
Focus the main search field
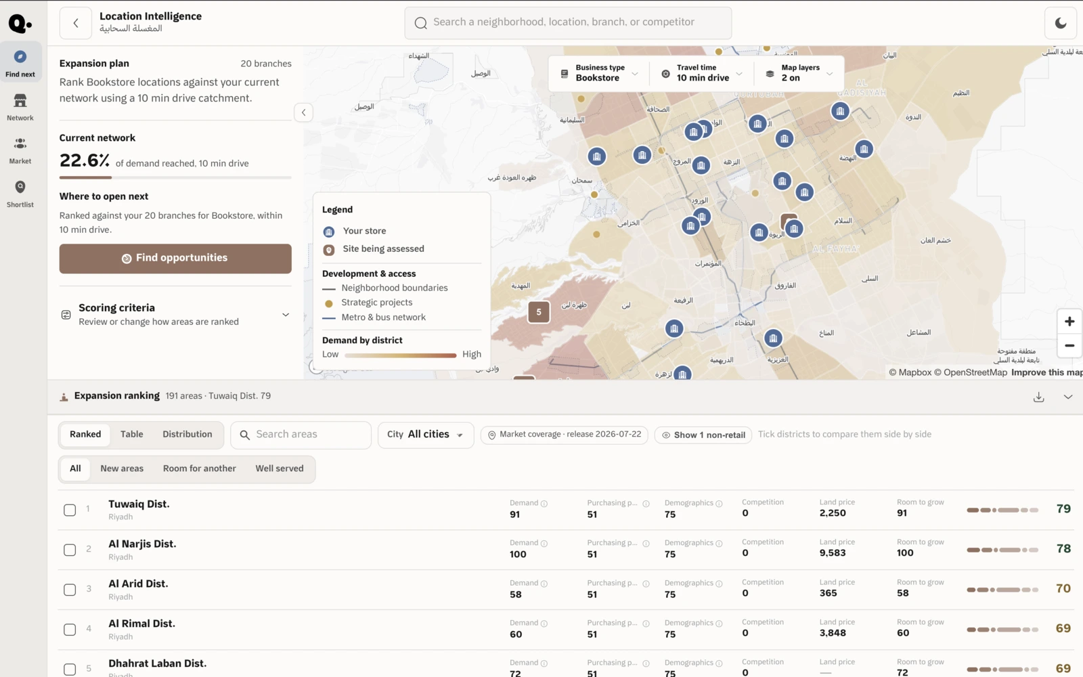568,23
